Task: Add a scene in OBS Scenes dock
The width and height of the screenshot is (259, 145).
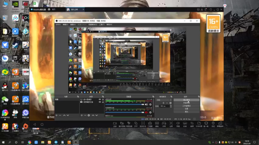Action: point(56,115)
